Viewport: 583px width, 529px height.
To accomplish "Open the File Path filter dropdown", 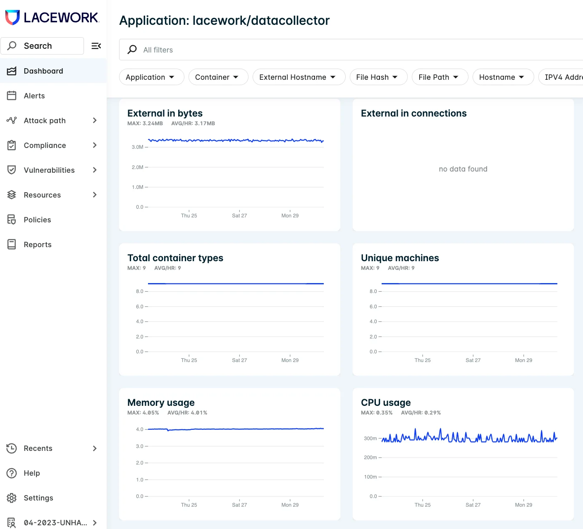I will [x=440, y=77].
